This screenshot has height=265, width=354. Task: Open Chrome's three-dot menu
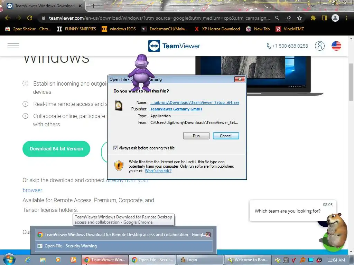pos(346,18)
